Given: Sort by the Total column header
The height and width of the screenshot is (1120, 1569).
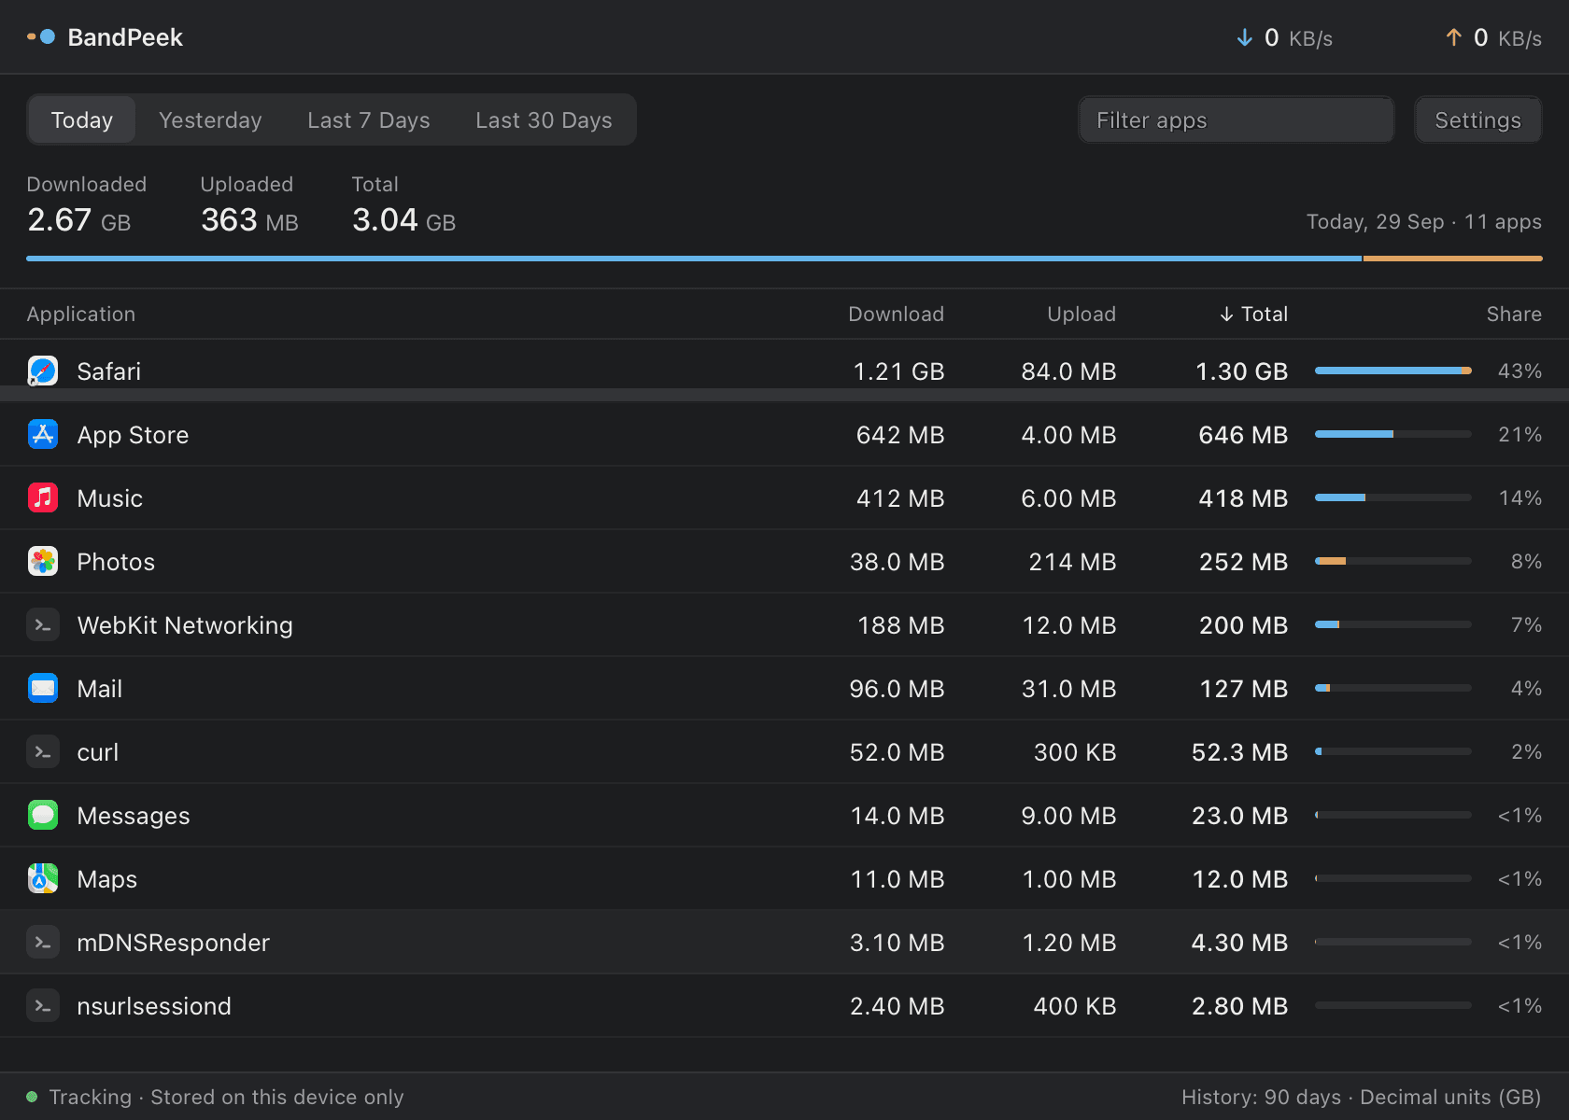Looking at the screenshot, I should pos(1253,315).
